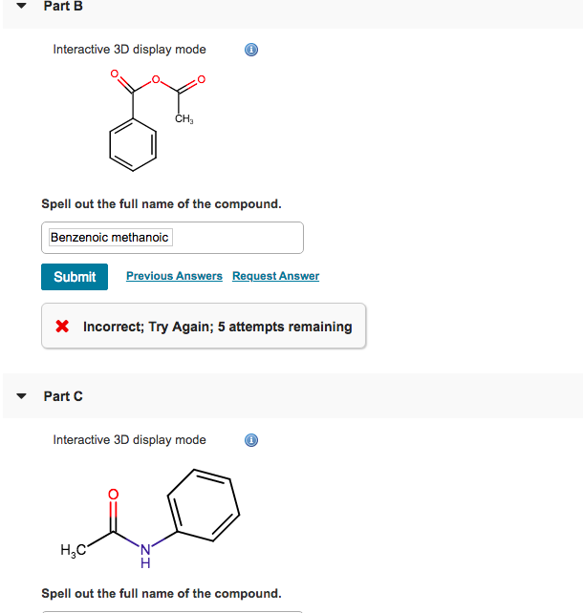Collapse the Part C section

point(22,396)
